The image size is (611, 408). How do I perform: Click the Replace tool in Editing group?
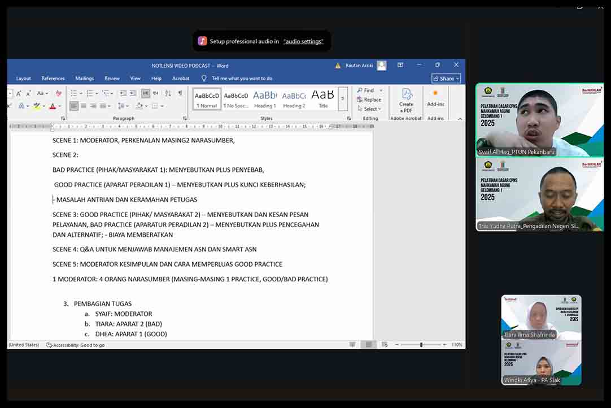point(369,99)
